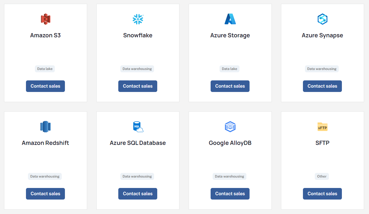369x214 pixels.
Task: Click the Azure Synapse logo icon
Action: pyautogui.click(x=322, y=19)
